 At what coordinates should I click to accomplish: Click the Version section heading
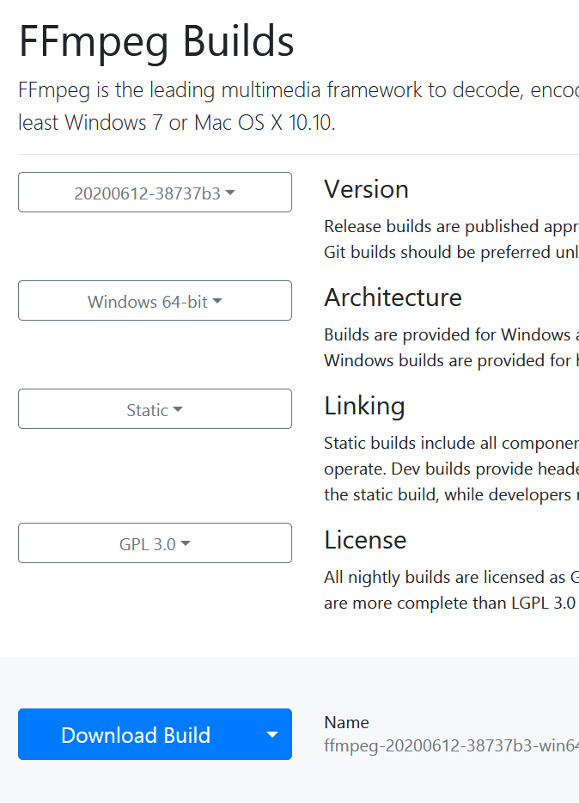366,189
